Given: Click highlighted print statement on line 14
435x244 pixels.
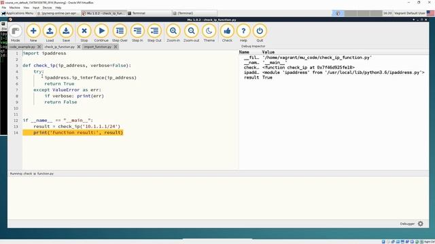Looking at the screenshot, I should (73, 133).
